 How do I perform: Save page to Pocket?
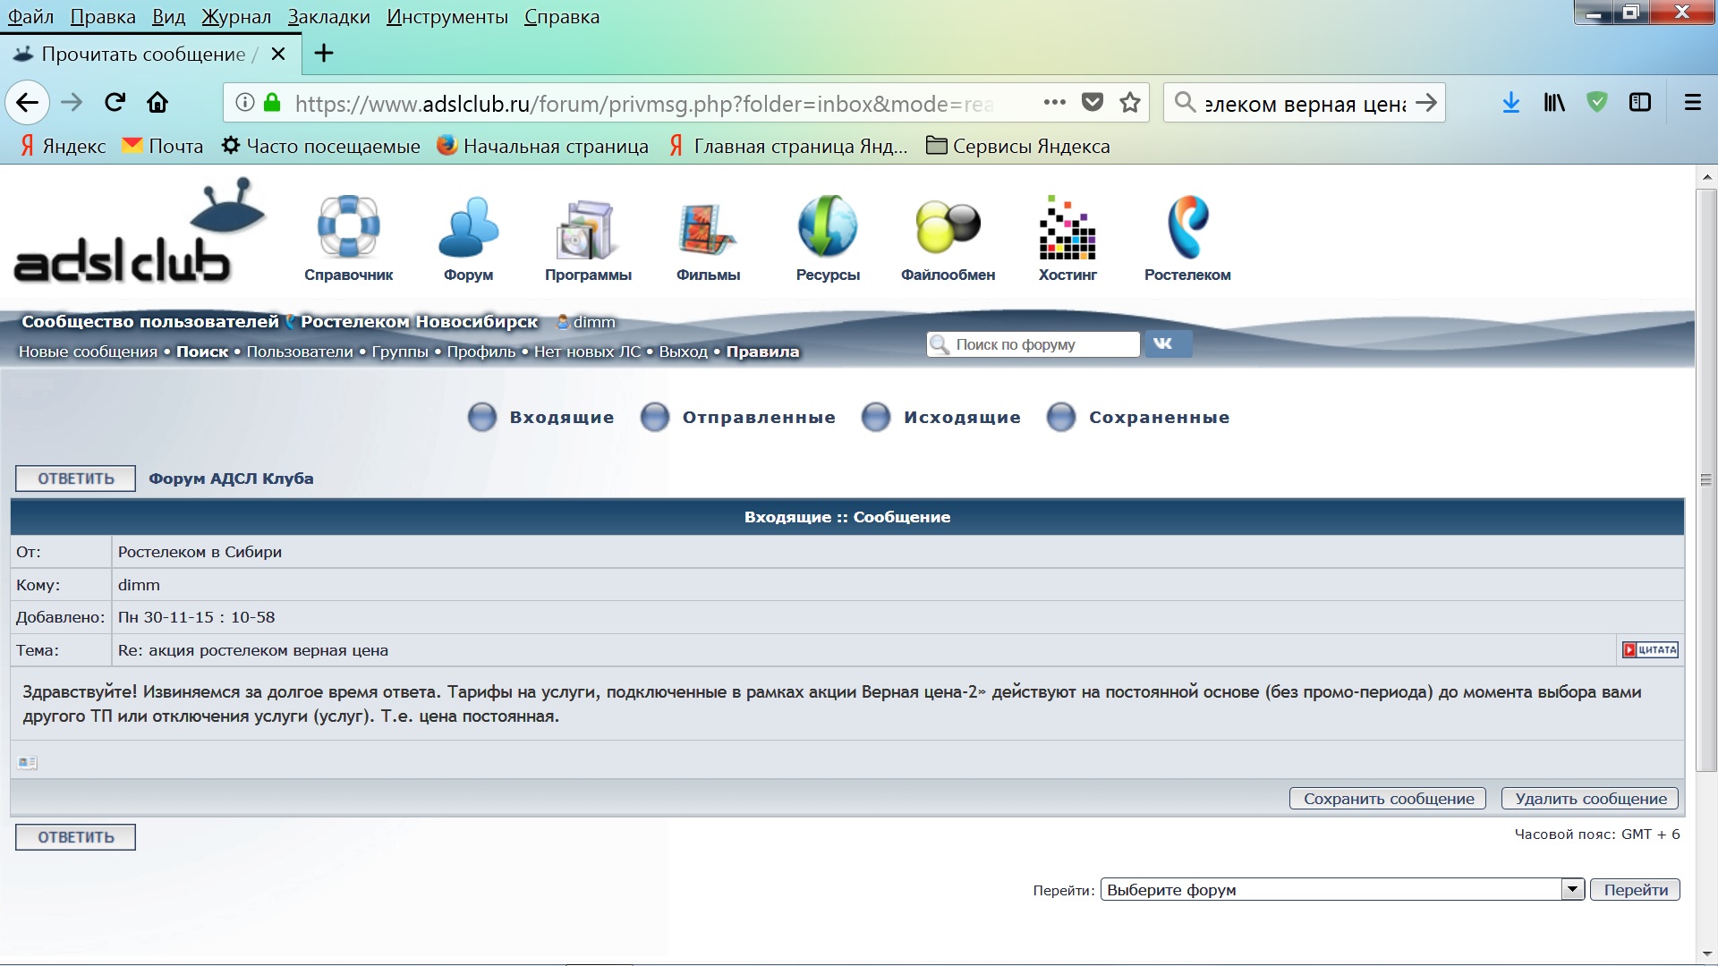click(x=1093, y=103)
